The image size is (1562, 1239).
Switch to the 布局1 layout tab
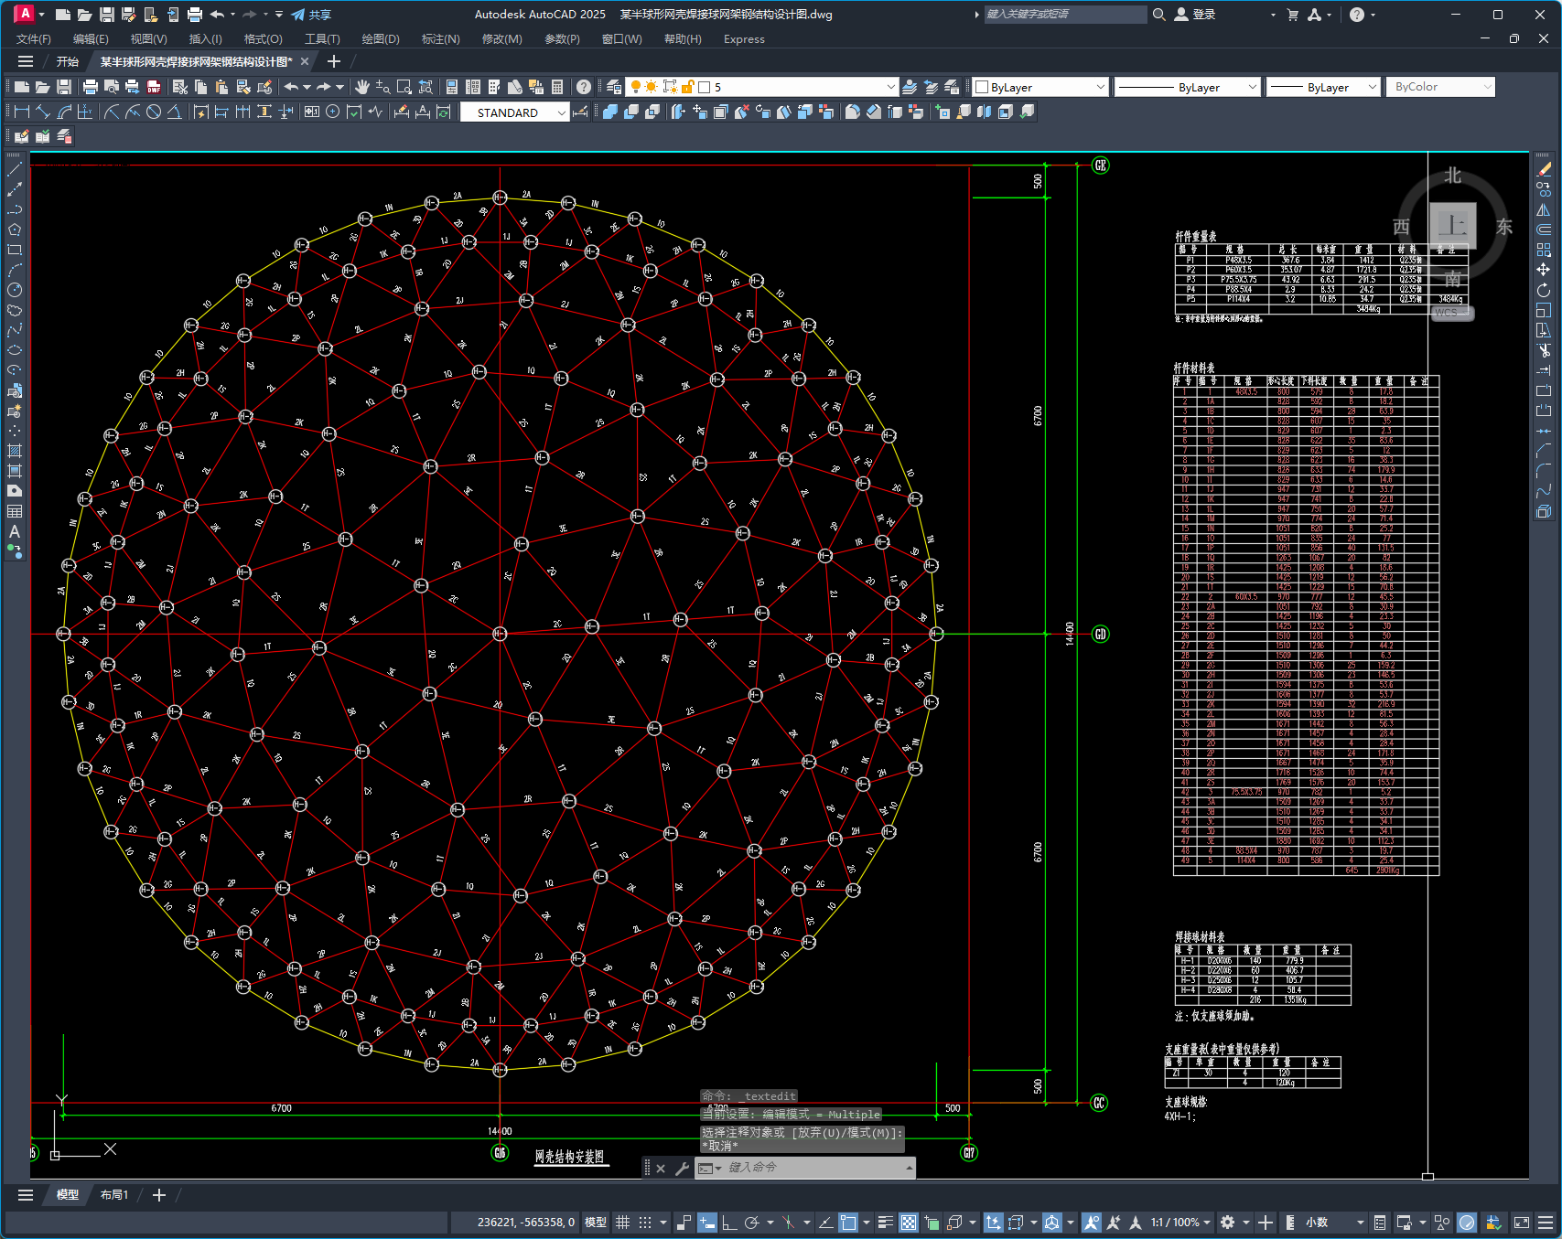pyautogui.click(x=114, y=1195)
